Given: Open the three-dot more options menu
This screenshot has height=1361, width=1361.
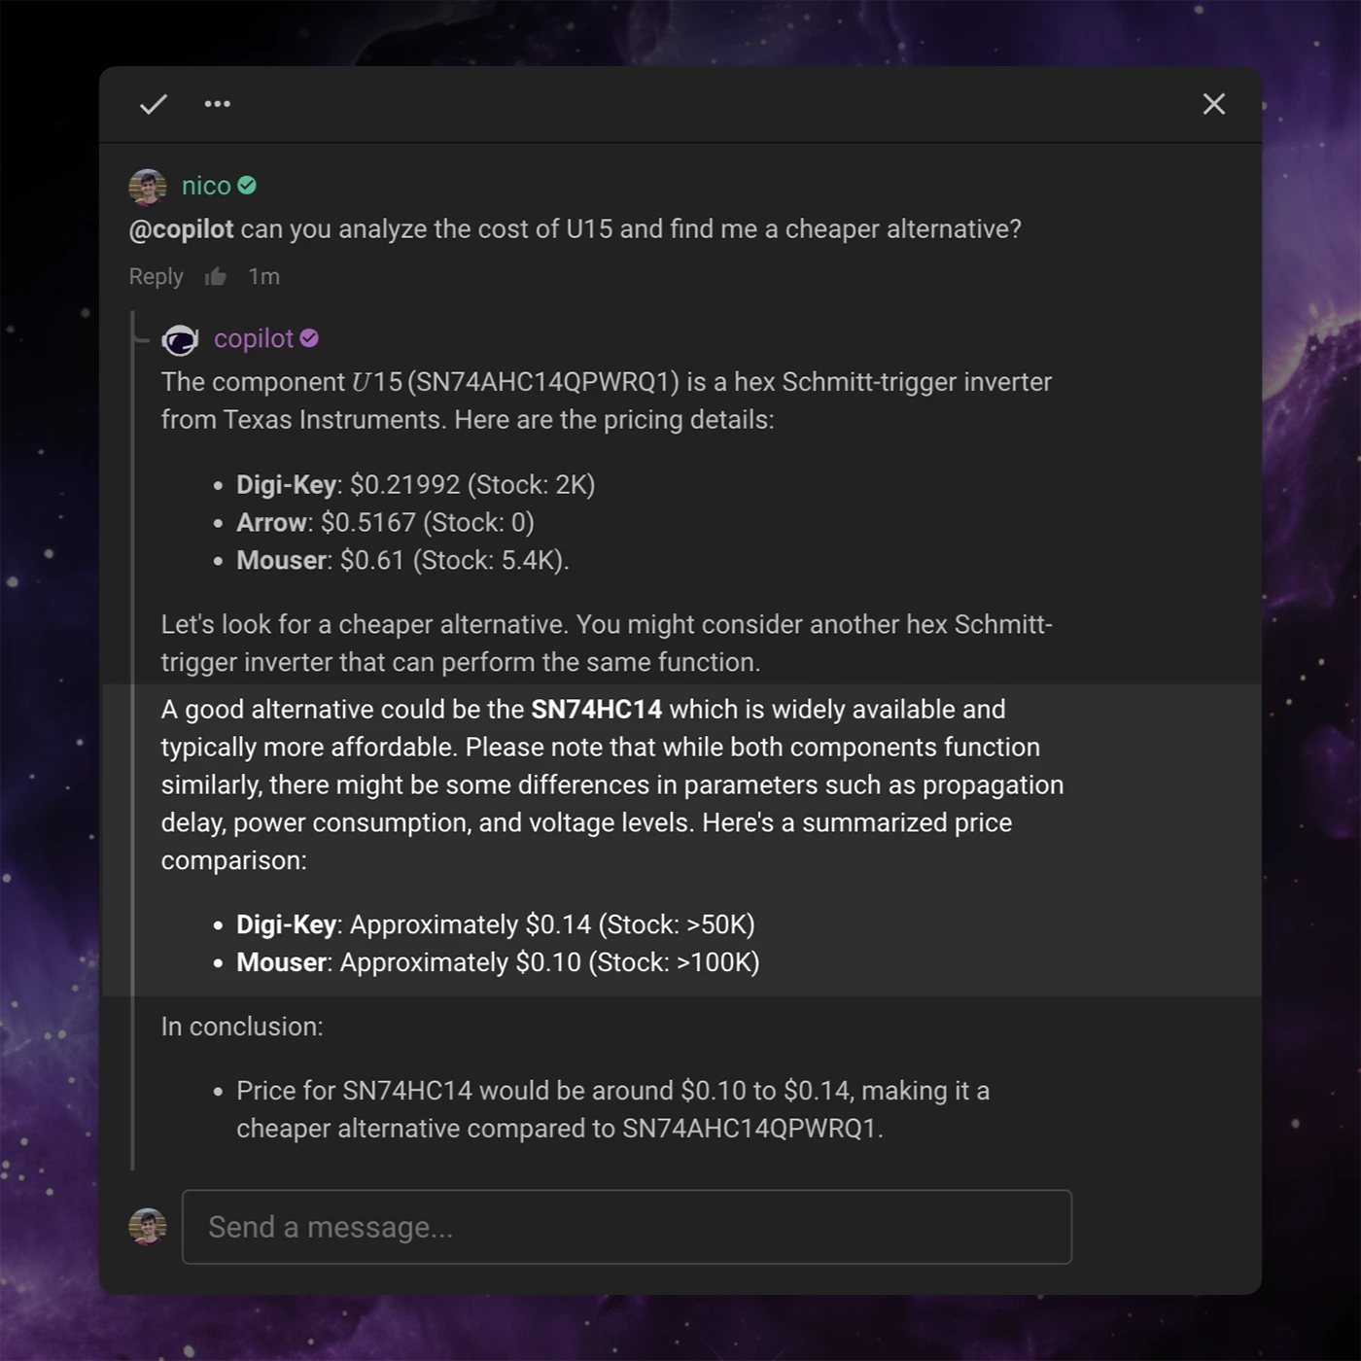Looking at the screenshot, I should click(218, 104).
